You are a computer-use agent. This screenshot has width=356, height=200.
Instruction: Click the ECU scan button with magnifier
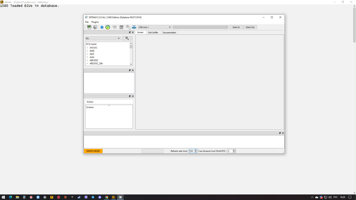click(x=127, y=38)
